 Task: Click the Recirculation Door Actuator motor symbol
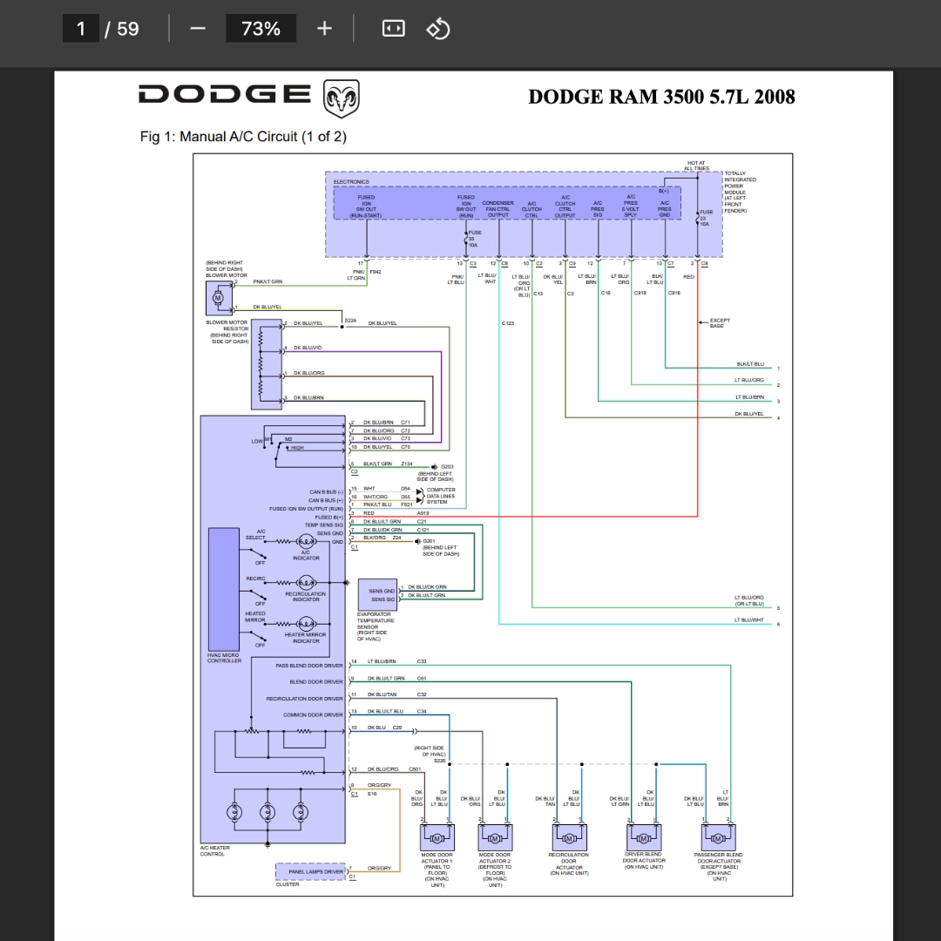pos(569,837)
